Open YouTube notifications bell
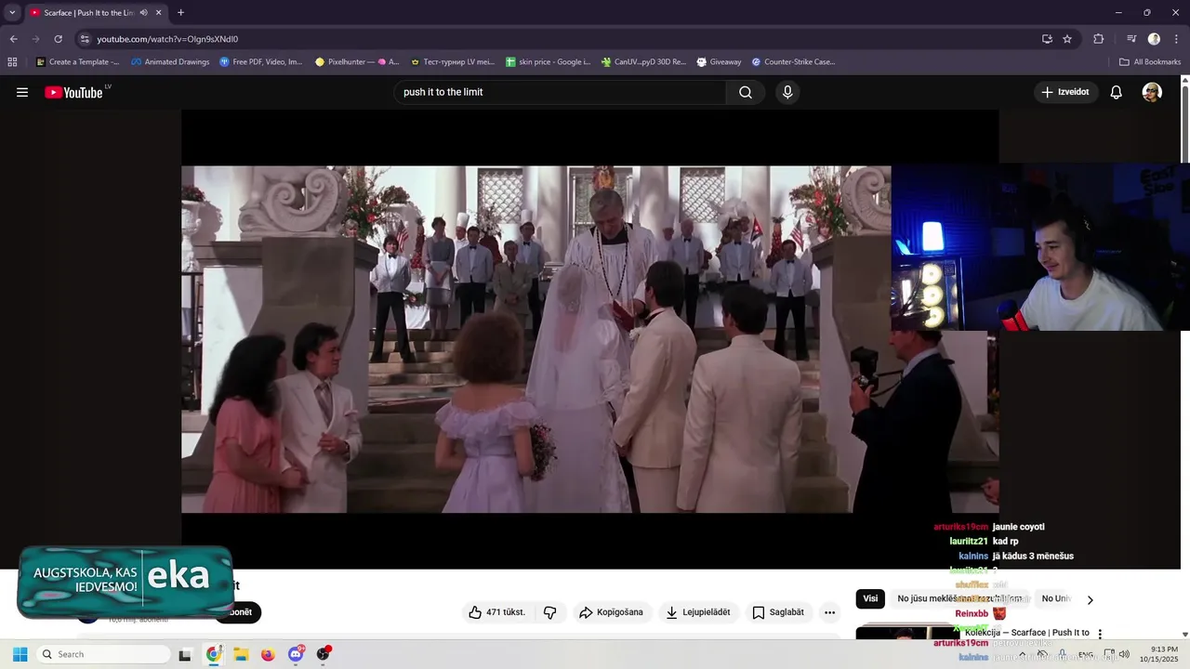 pyautogui.click(x=1117, y=92)
